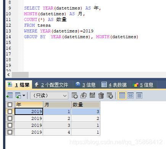
Task: Click the SELECT keyword on line 9
Action: (32, 8)
